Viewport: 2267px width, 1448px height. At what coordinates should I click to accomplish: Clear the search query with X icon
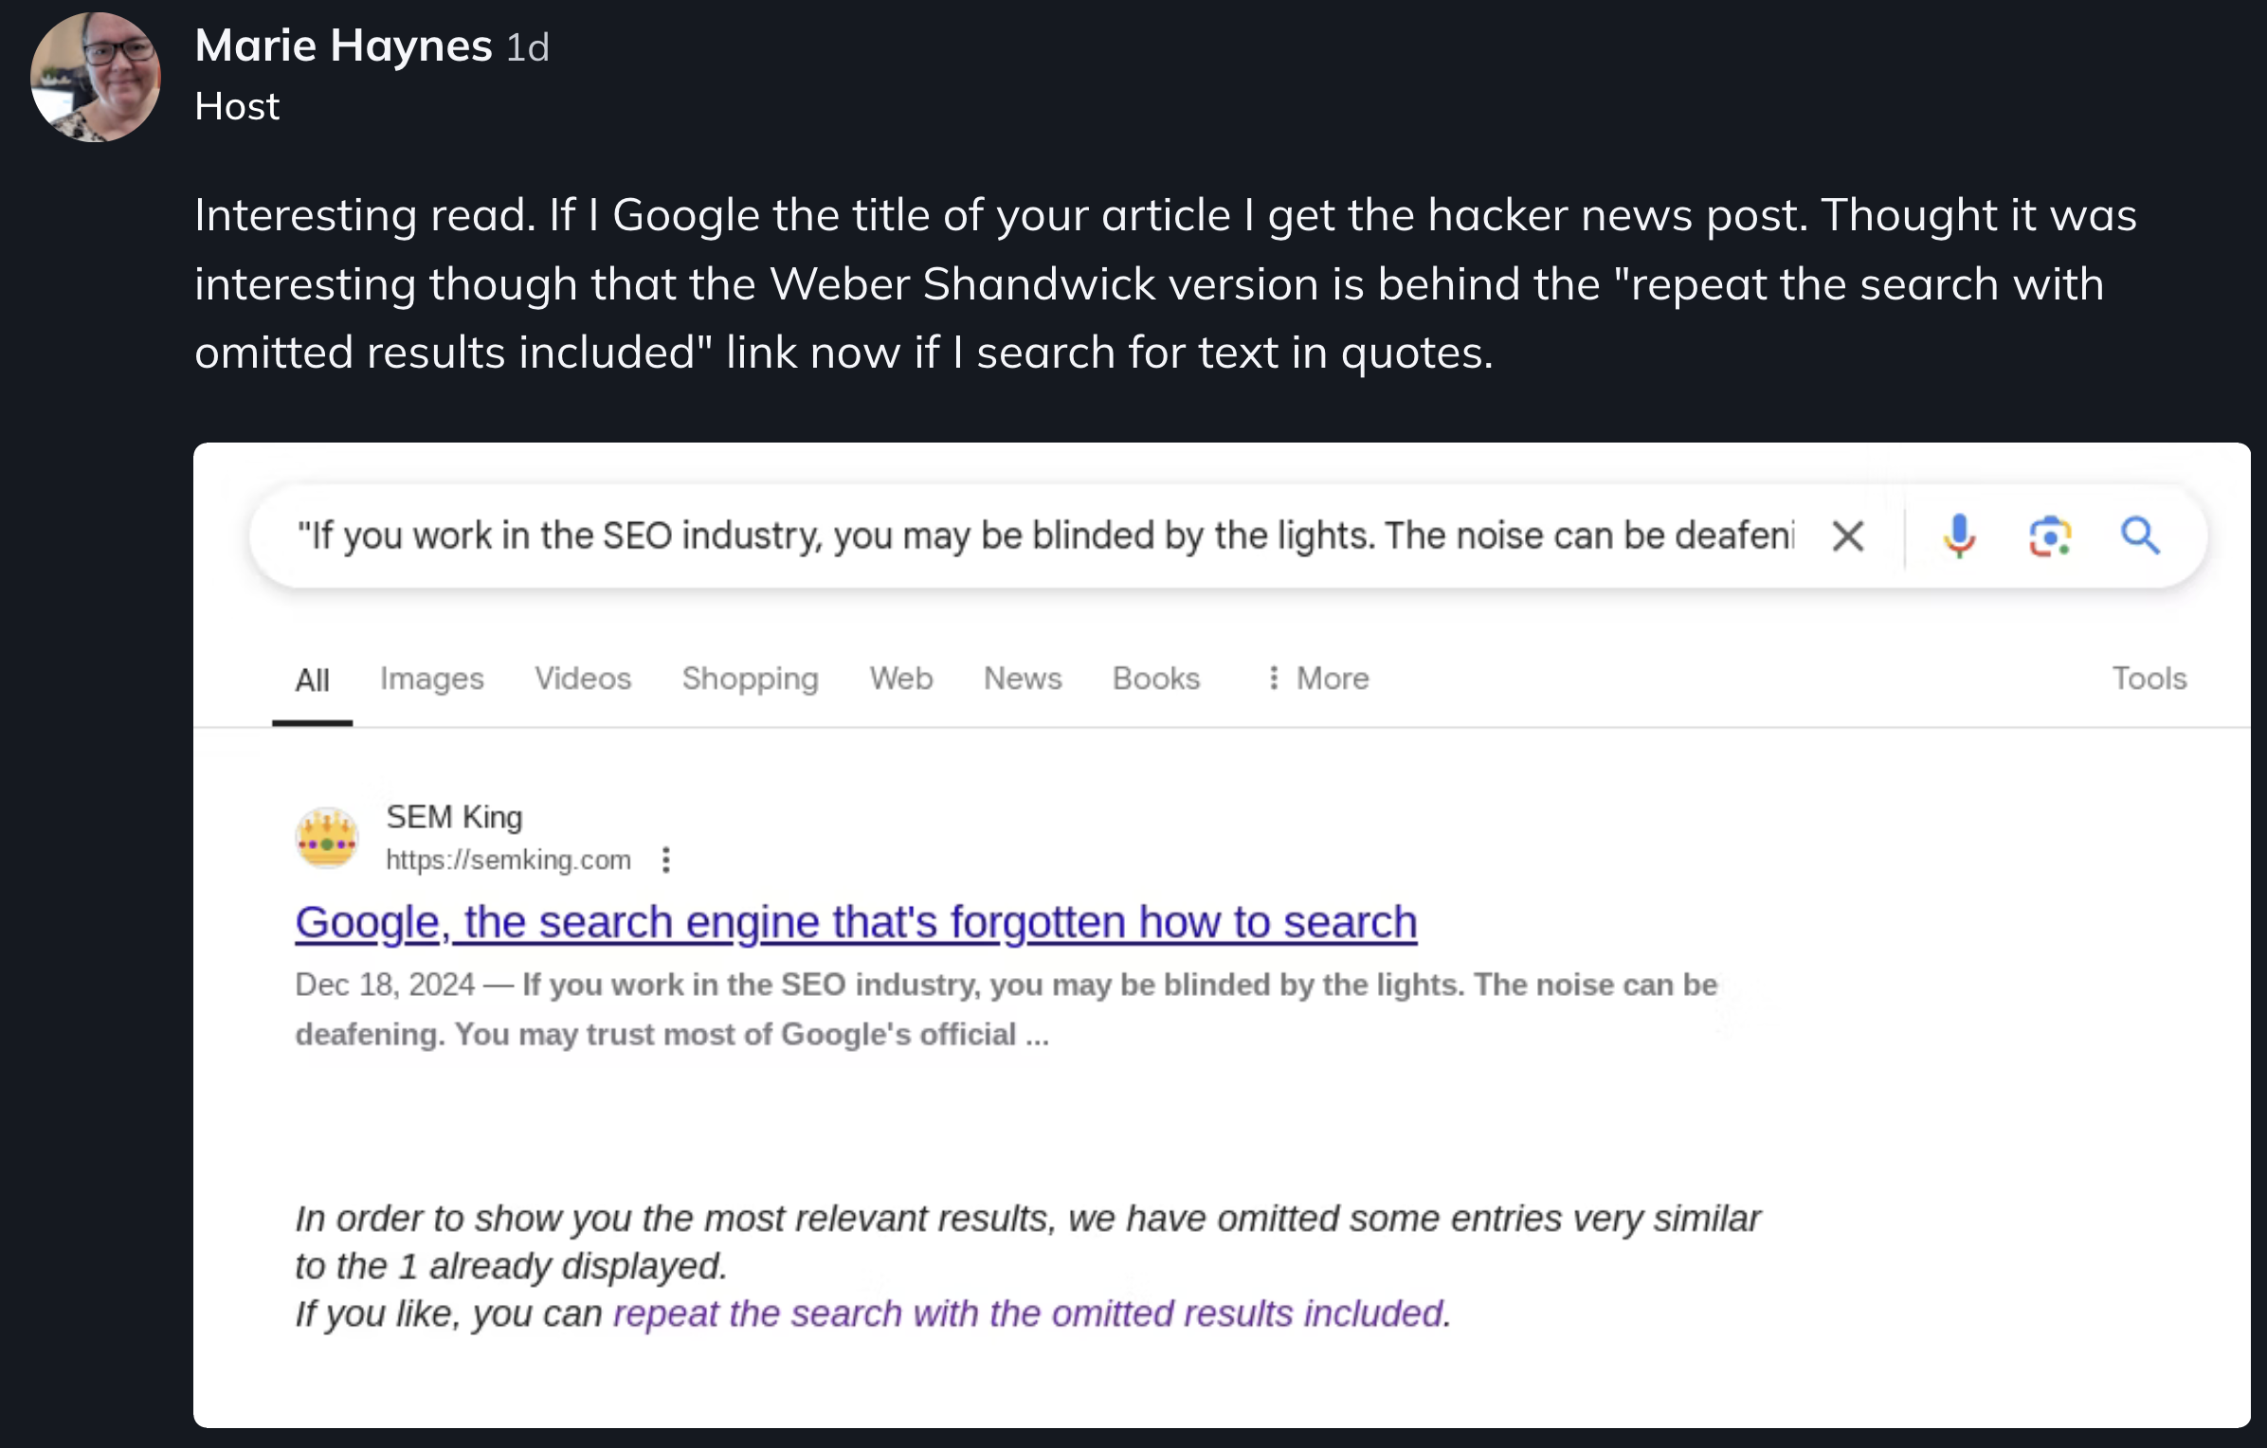pyautogui.click(x=1847, y=536)
